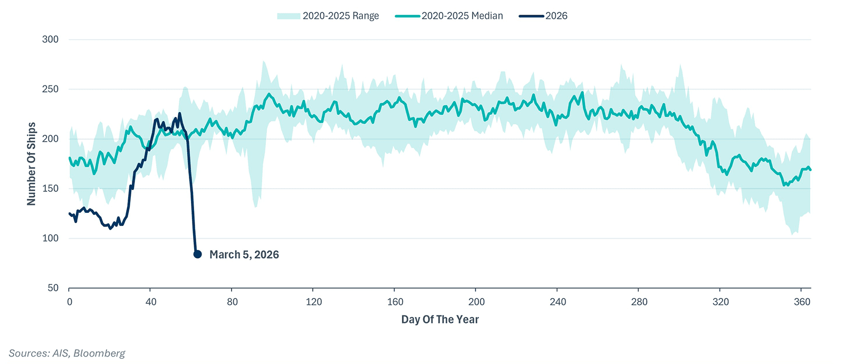Viewport: 844px width, 364px height.
Task: Select the Day Of The Year axis title
Action: [440, 319]
